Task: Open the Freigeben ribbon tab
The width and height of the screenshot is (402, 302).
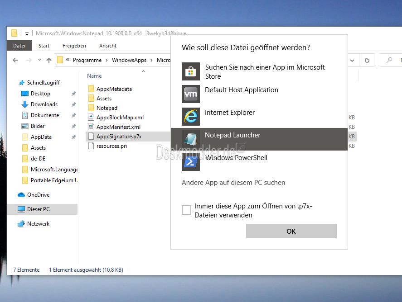Action: (x=74, y=46)
